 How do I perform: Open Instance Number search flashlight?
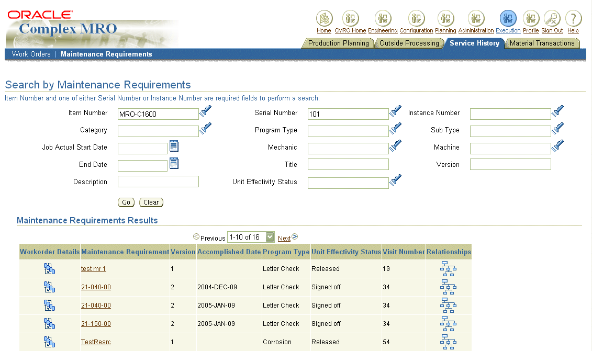pyautogui.click(x=557, y=111)
